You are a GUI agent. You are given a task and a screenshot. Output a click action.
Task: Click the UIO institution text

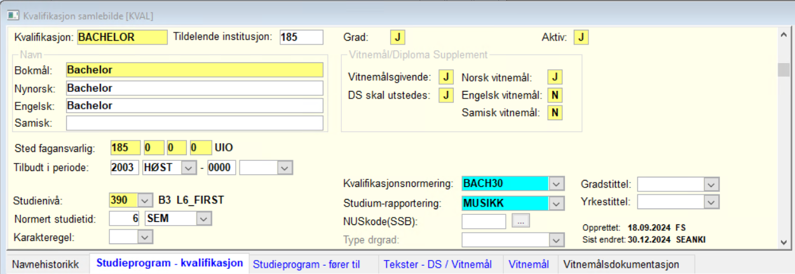[x=224, y=148]
